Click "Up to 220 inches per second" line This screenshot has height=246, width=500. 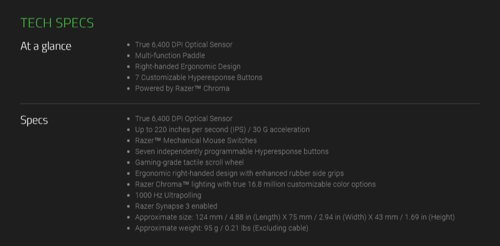click(222, 130)
